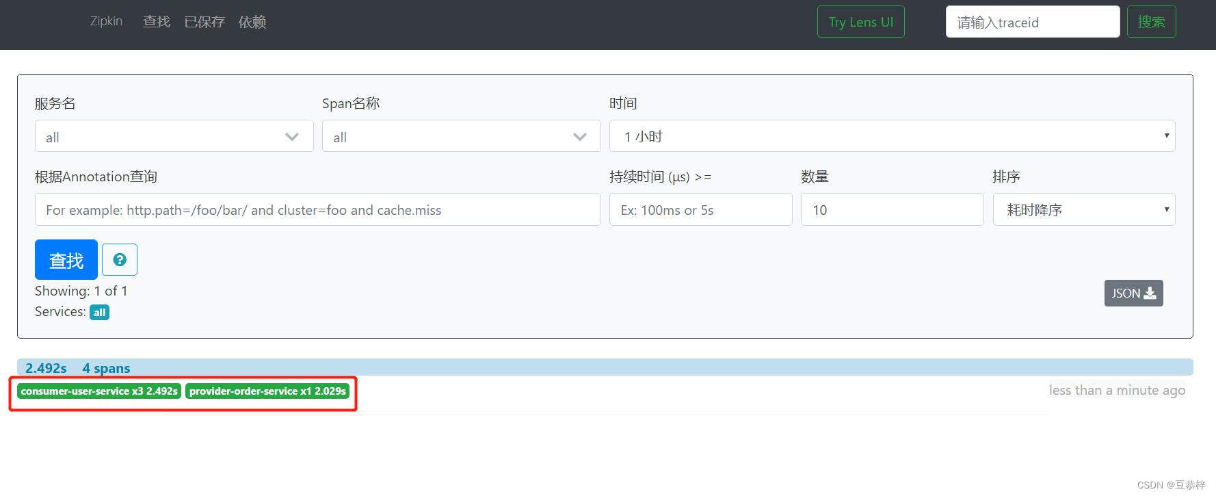Viewport: 1216px width, 496px height.
Task: Focus the 持续时间 duration input
Action: (700, 210)
